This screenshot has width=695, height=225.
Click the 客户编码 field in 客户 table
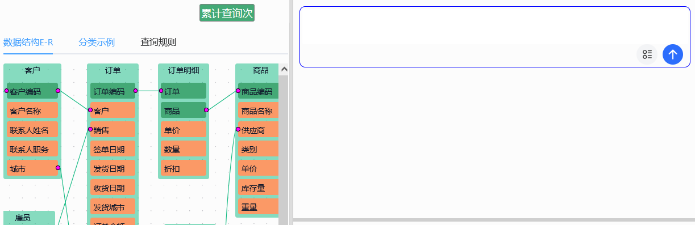coord(32,91)
